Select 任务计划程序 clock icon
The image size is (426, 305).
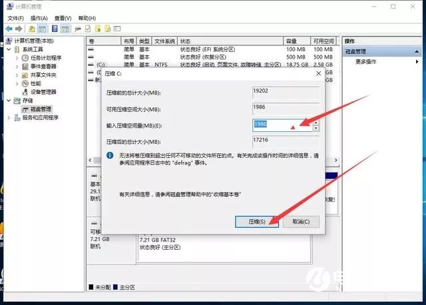pyautogui.click(x=25, y=58)
